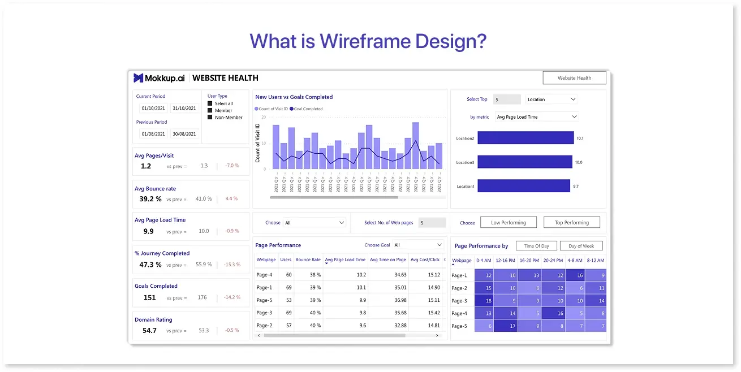Click previous period end date 30/08/2021

tap(184, 134)
